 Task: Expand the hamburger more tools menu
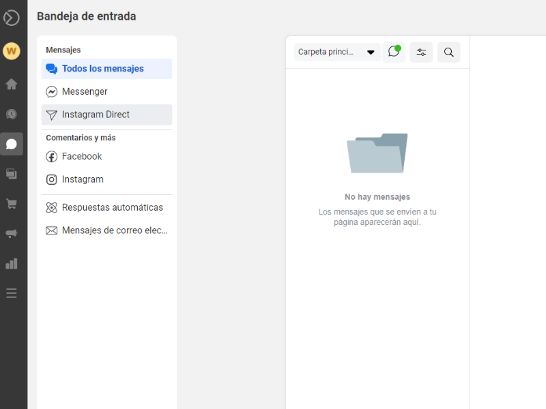12,293
